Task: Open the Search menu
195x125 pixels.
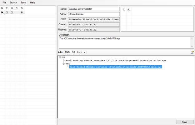Action: click(13, 2)
